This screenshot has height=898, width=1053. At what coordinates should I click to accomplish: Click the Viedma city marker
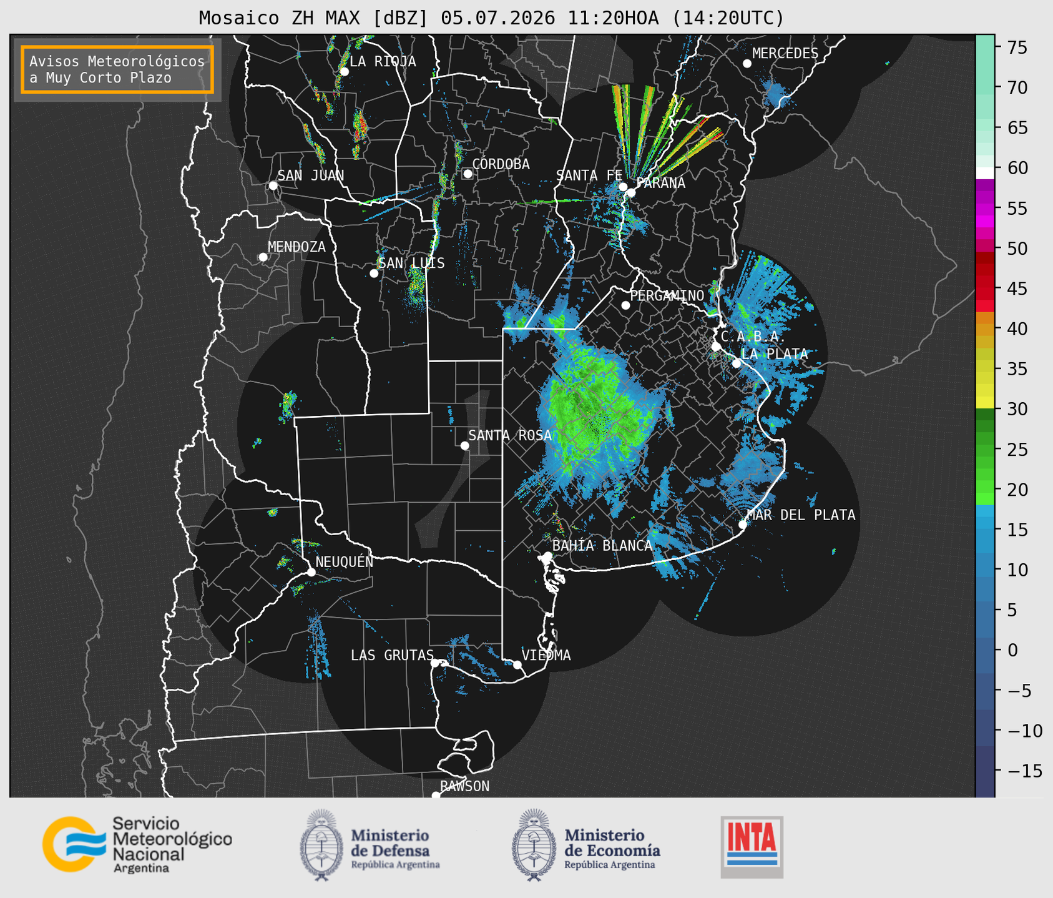(517, 664)
